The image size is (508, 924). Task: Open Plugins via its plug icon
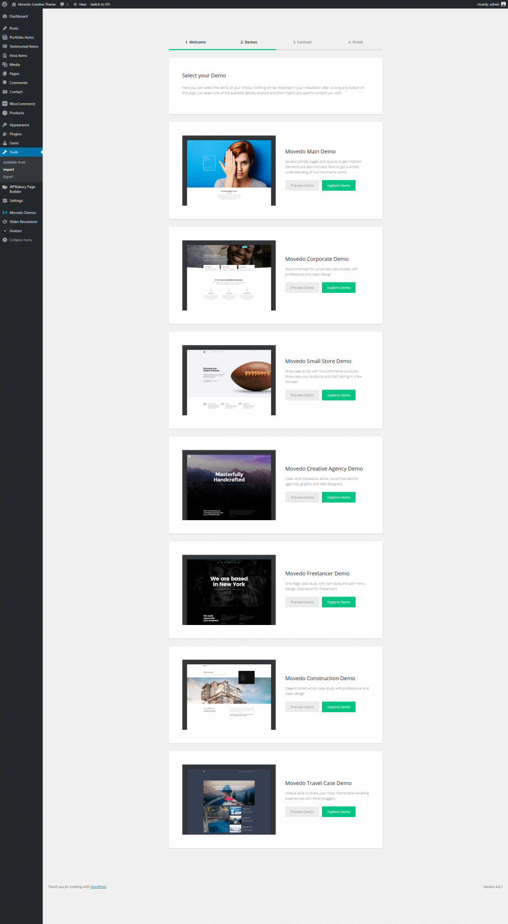tap(5, 134)
